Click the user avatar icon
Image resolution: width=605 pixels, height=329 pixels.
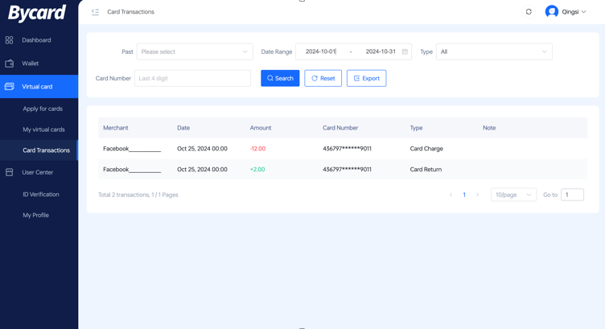[x=551, y=12]
